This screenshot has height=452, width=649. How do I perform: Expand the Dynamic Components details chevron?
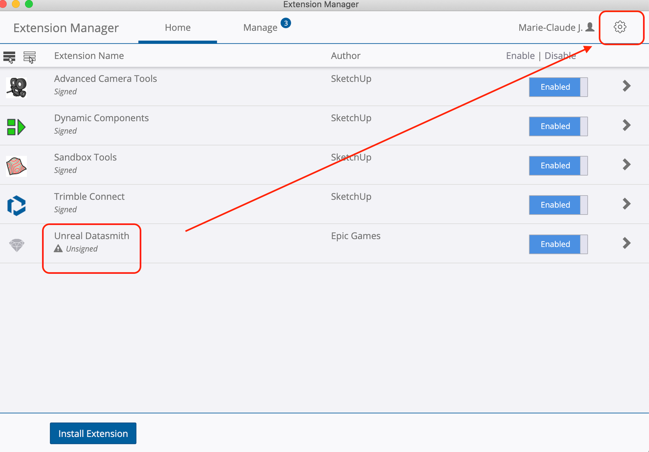(x=626, y=125)
